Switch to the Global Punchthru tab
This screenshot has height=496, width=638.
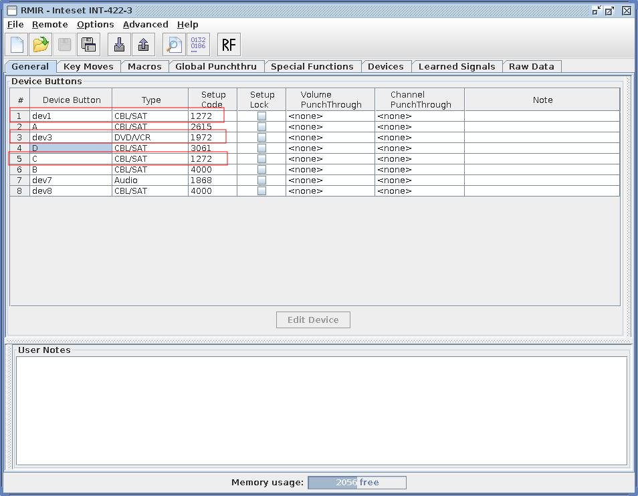point(215,66)
